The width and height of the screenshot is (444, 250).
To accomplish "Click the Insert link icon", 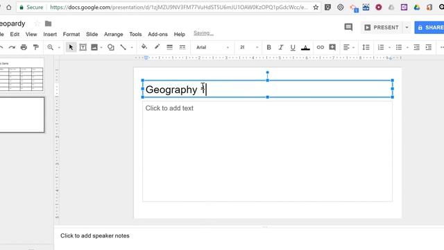I will 321,47.
